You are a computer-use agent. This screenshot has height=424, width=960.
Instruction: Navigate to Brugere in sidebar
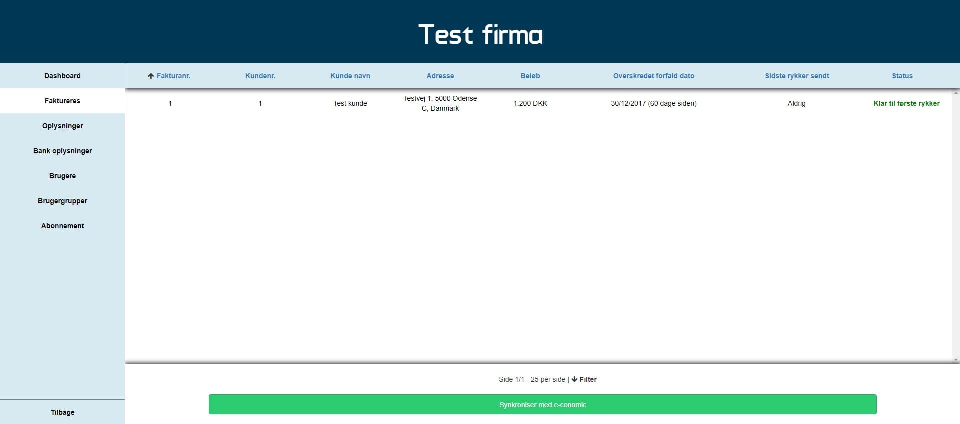point(62,176)
